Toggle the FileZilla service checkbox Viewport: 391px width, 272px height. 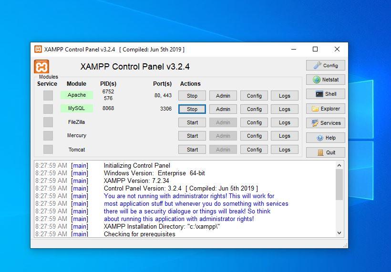tap(48, 122)
